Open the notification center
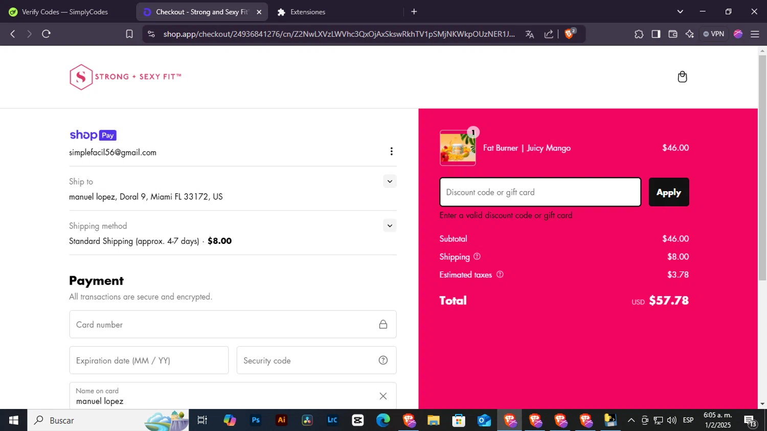 [x=750, y=421]
